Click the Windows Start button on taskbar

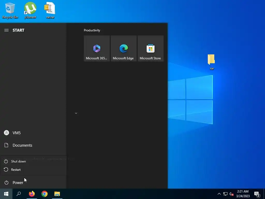[x=6, y=194]
